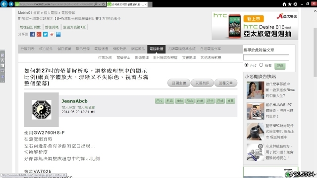317x178 pixels.
Task: Open the browser Tools gear icon
Action: tap(295, 4)
